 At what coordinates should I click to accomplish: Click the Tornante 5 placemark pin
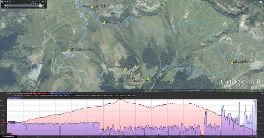click(148, 79)
